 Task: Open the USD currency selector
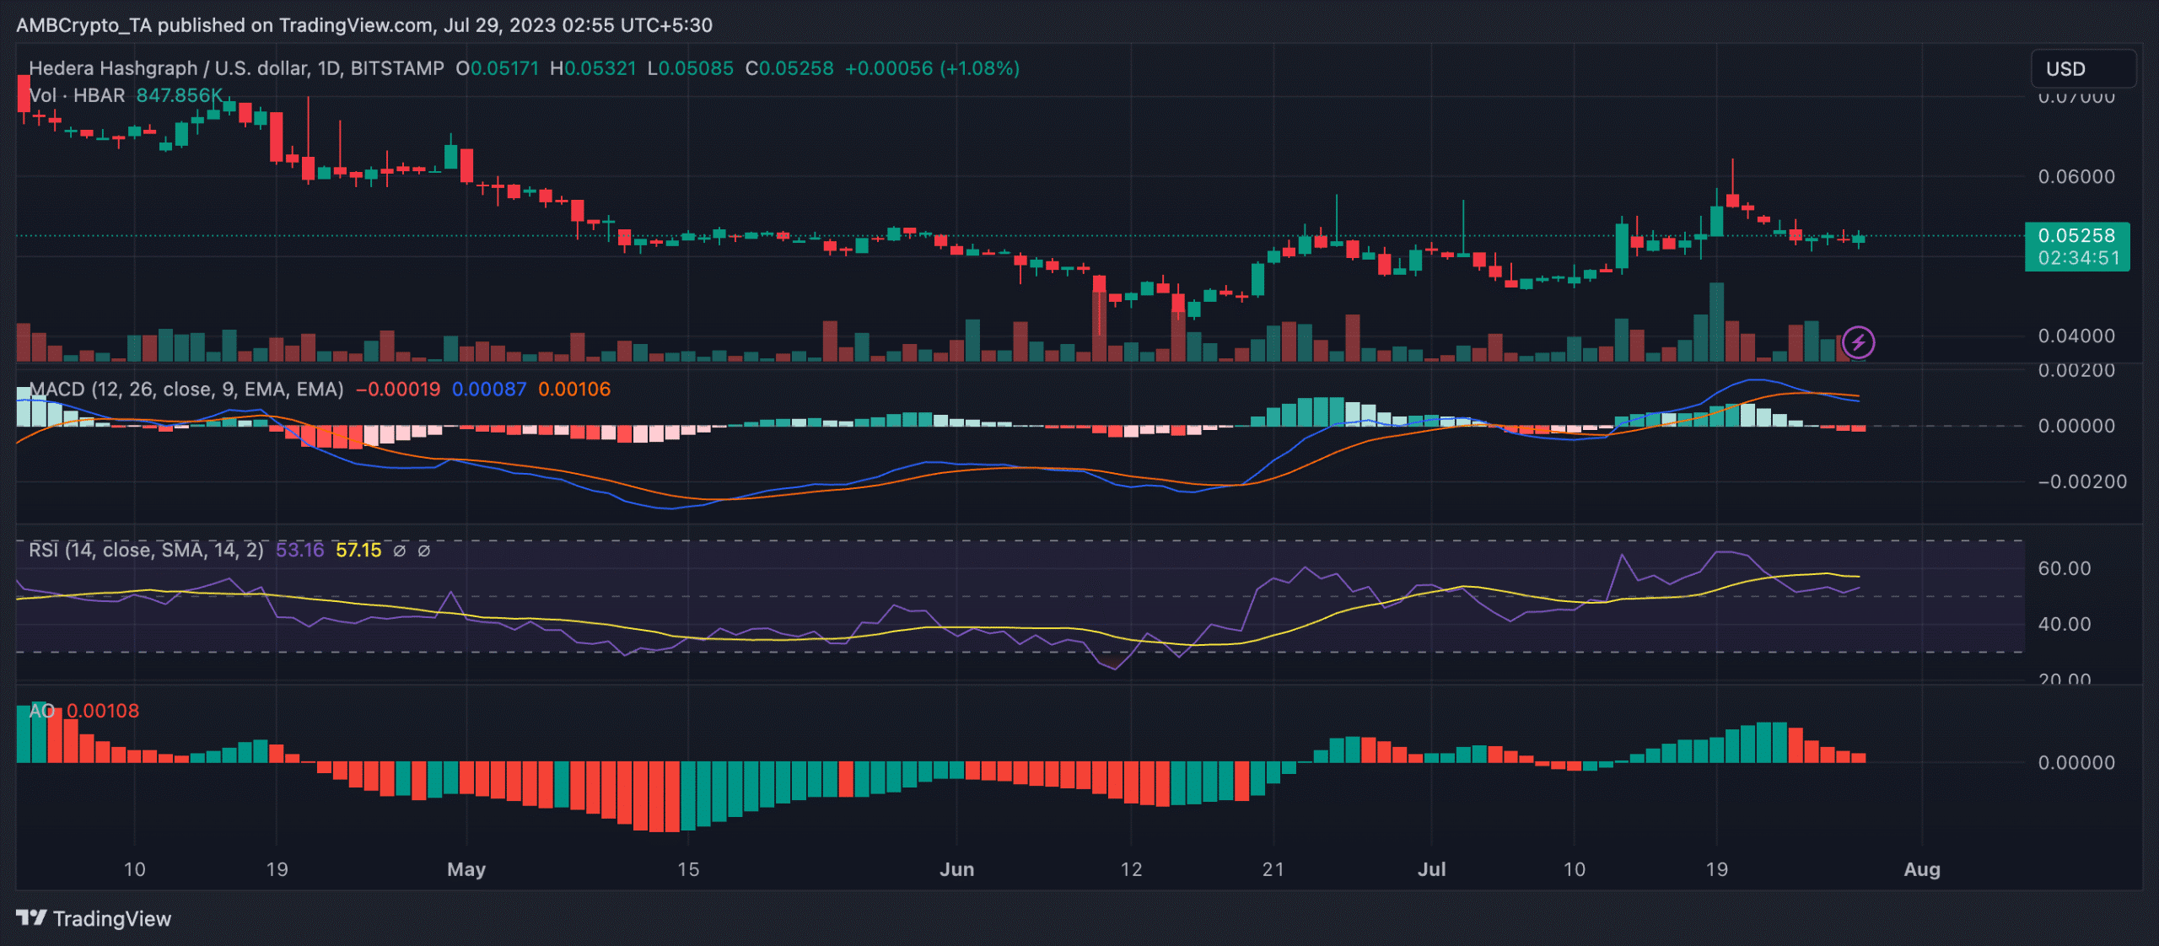pyautogui.click(x=2082, y=68)
